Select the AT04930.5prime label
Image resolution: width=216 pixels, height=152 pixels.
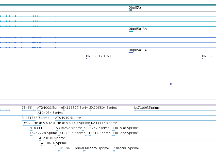click(x=68, y=118)
